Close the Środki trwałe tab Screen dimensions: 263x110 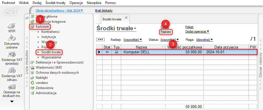coord(126,18)
